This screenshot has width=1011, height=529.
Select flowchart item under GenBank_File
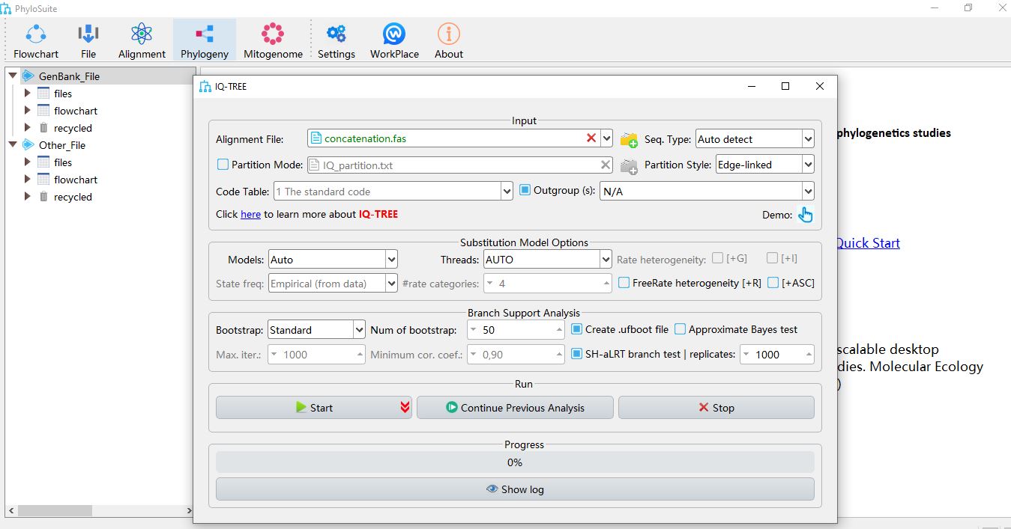click(76, 111)
